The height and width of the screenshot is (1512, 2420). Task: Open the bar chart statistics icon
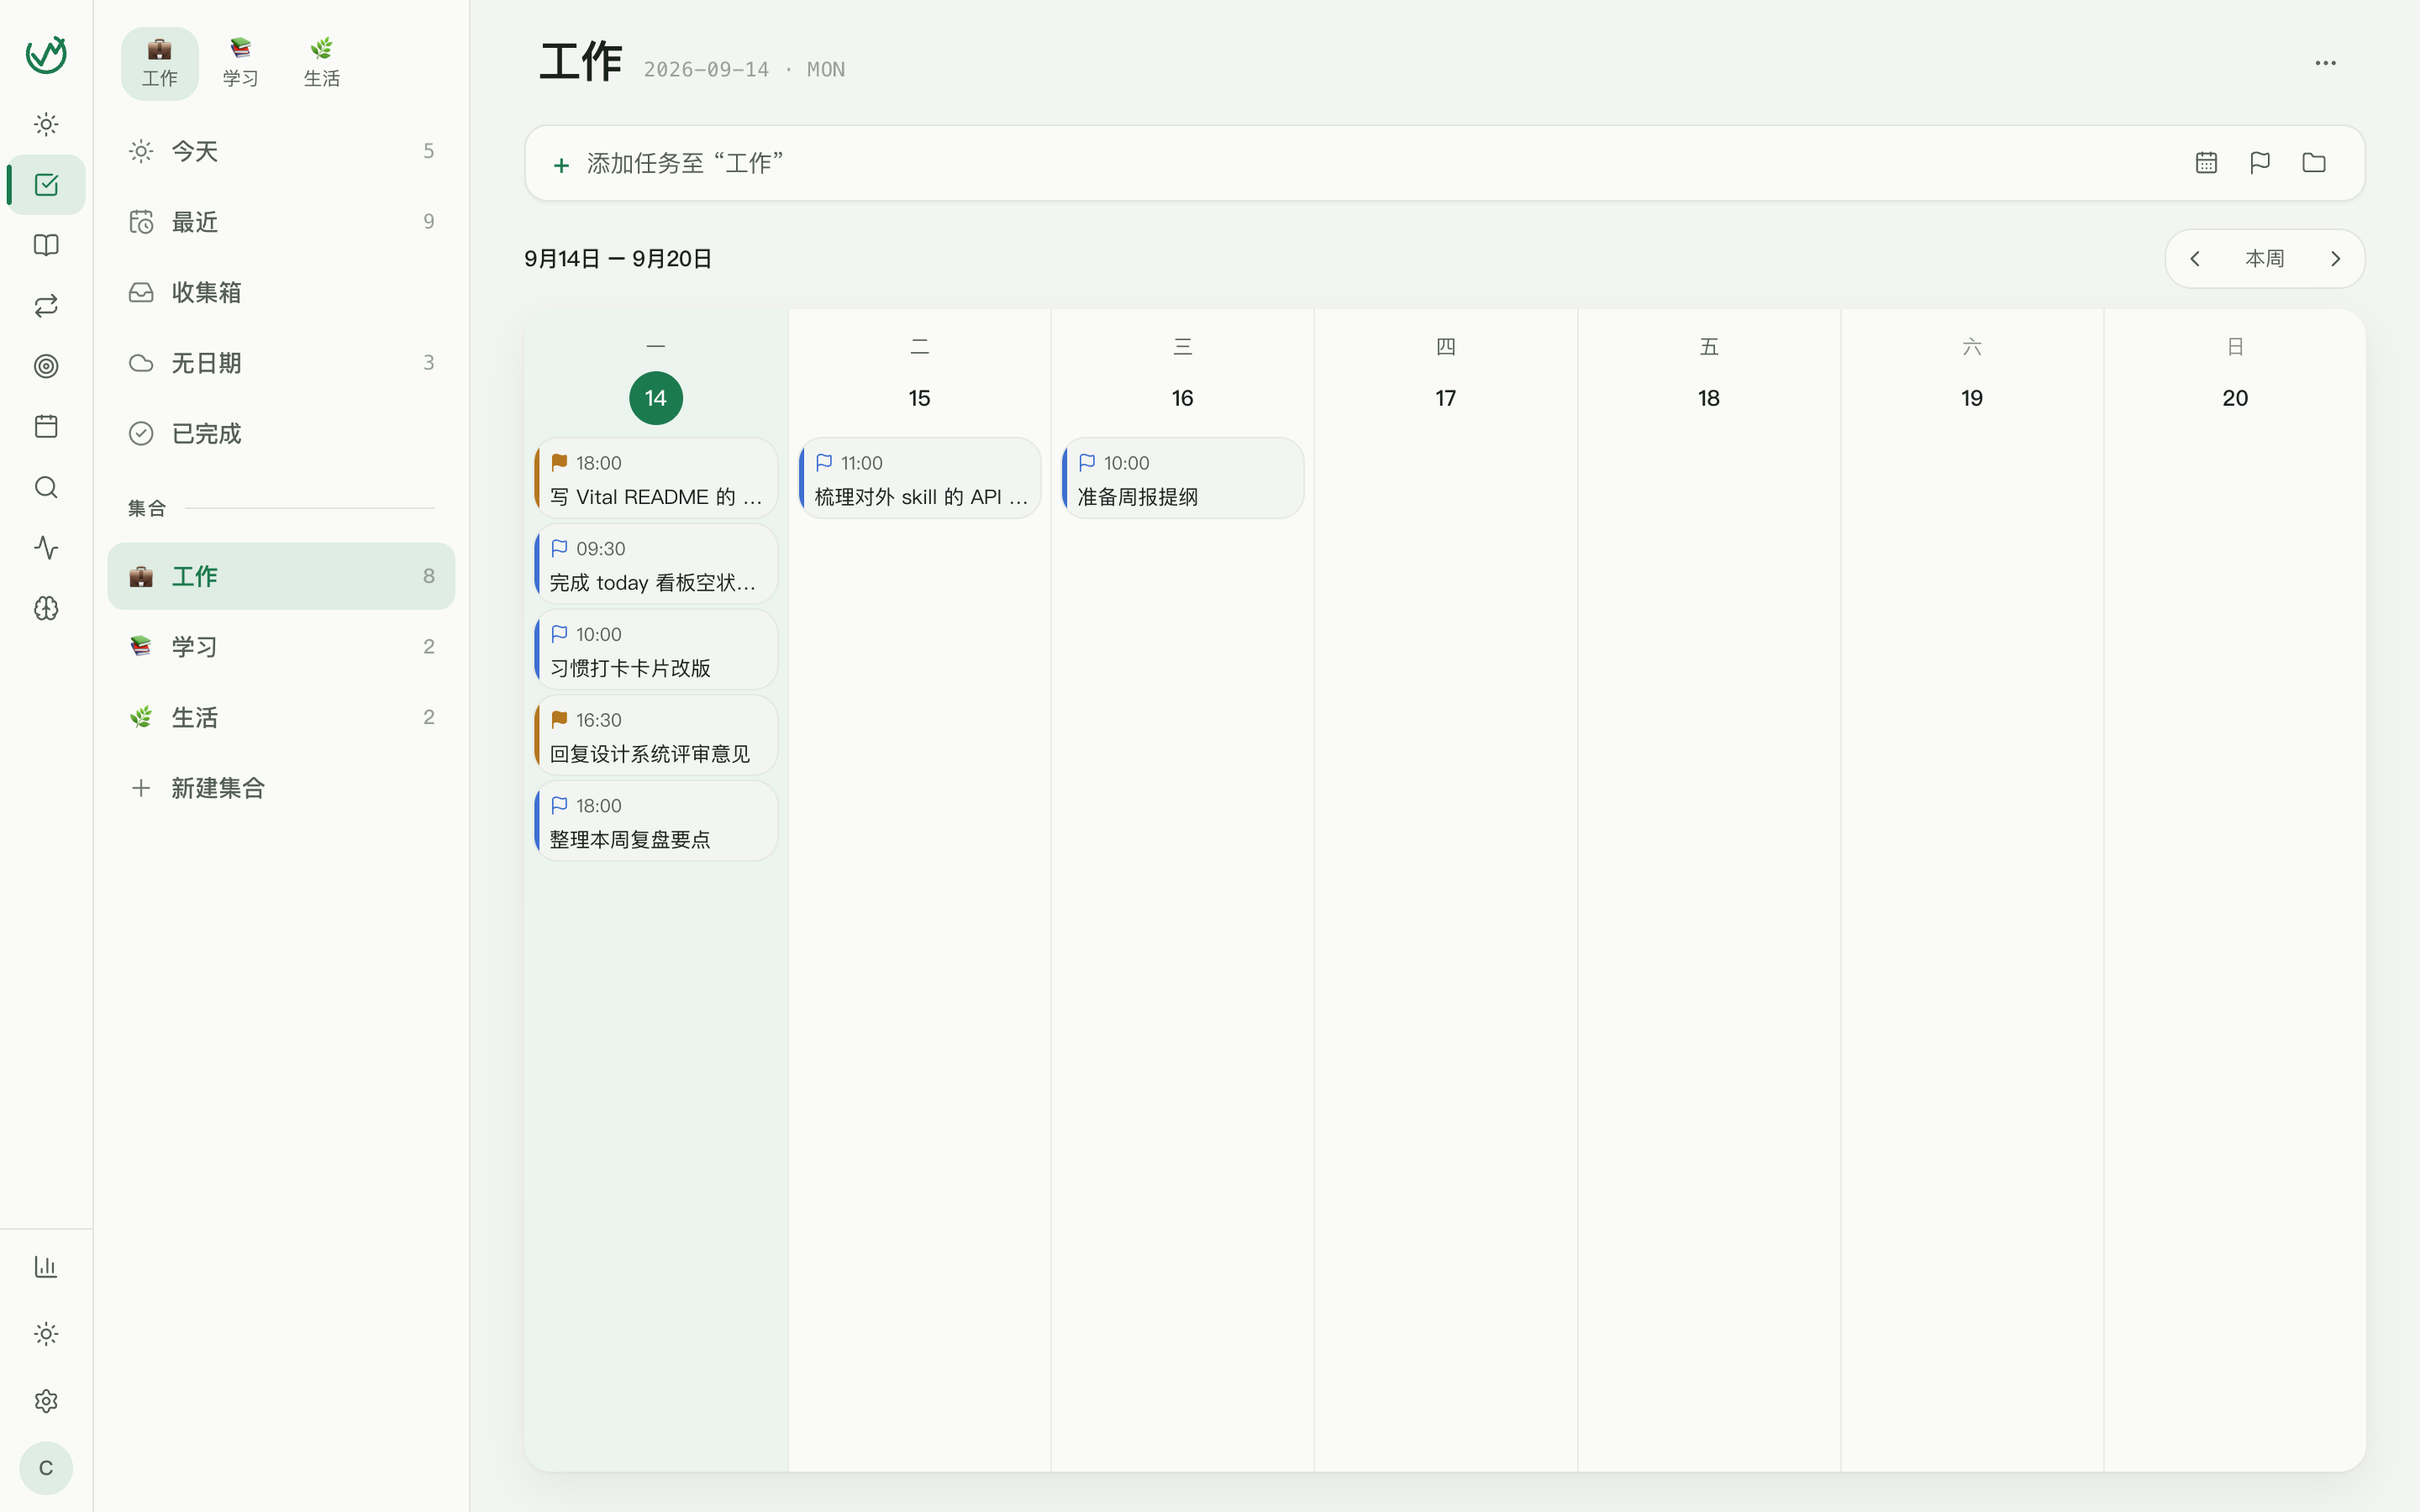[x=46, y=1267]
